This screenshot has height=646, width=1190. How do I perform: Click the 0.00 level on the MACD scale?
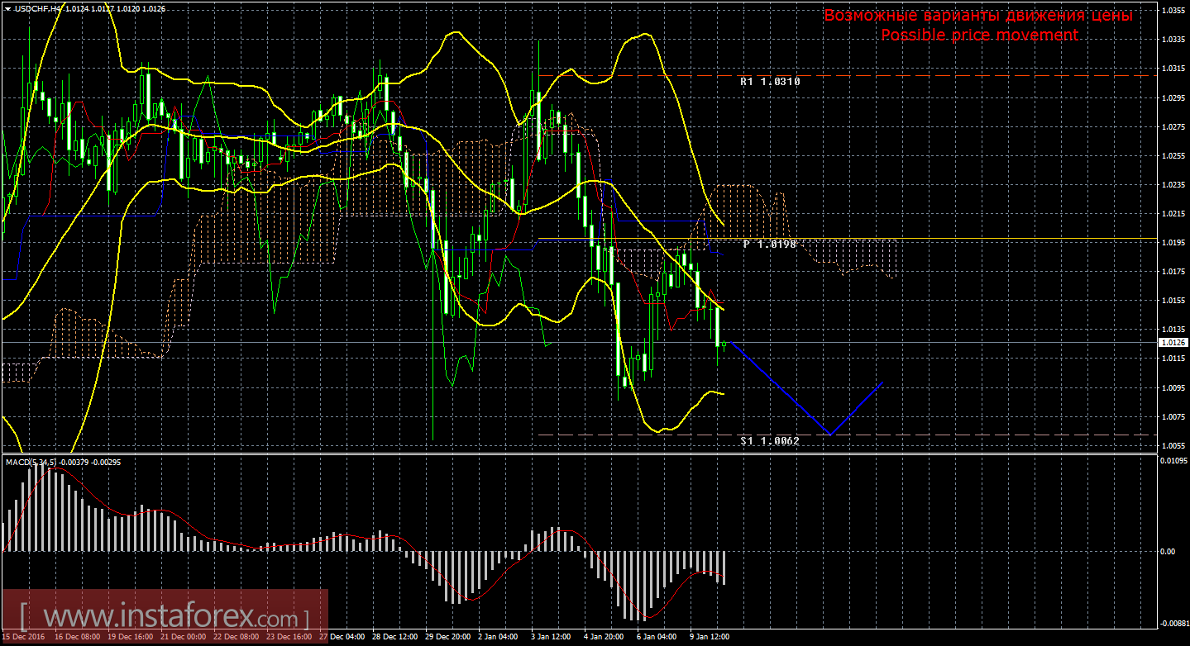click(1168, 551)
